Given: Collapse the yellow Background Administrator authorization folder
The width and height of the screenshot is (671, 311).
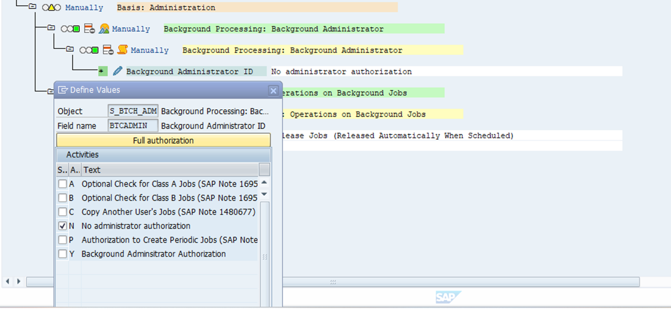Looking at the screenshot, I should point(70,49).
